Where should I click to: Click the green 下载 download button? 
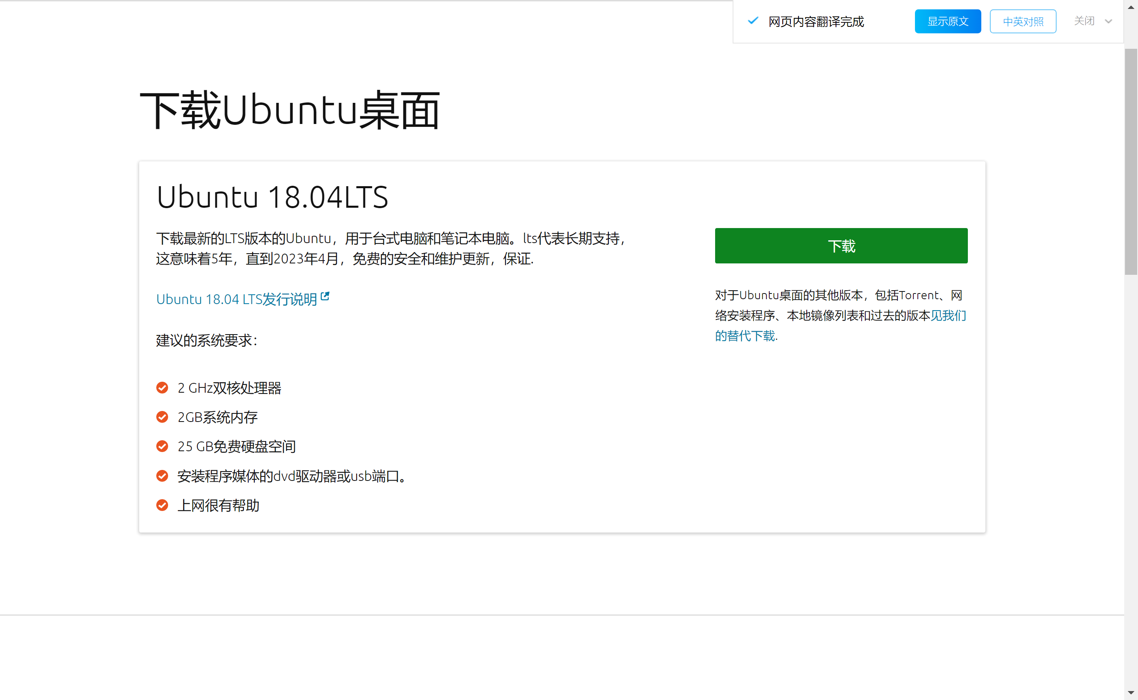(x=841, y=246)
